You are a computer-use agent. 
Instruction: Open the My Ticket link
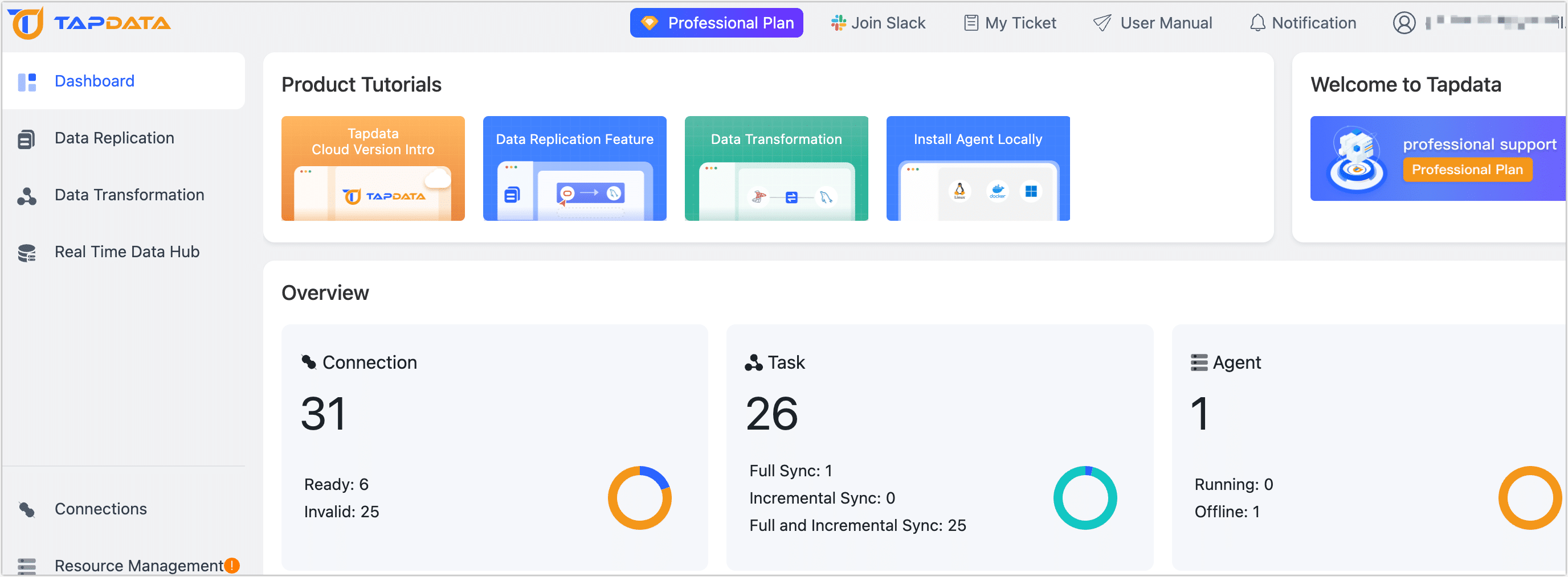coord(1010,23)
